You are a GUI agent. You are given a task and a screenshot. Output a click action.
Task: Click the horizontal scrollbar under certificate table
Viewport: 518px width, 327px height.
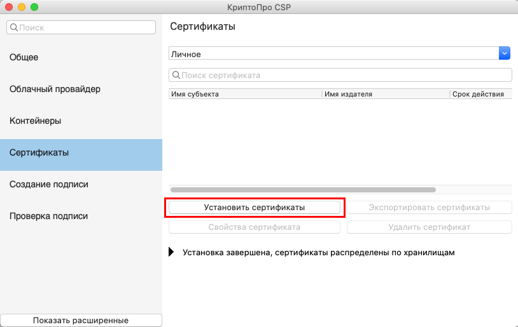click(x=303, y=189)
